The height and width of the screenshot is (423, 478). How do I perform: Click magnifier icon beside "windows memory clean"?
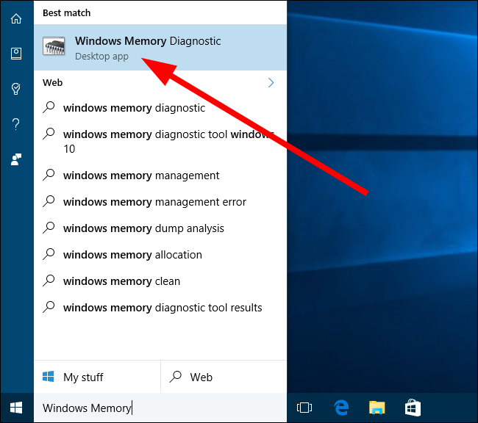[49, 281]
